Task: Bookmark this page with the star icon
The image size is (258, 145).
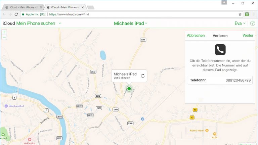Action: pos(240,14)
